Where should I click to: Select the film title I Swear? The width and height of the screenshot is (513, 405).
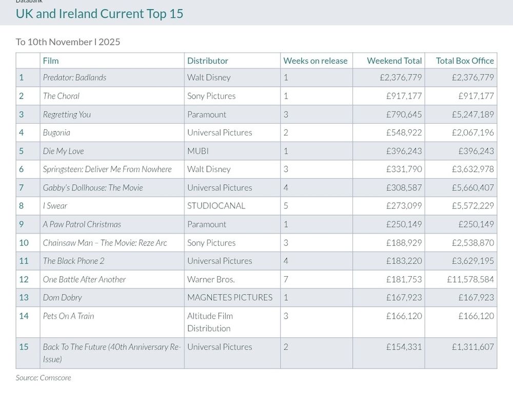click(55, 206)
